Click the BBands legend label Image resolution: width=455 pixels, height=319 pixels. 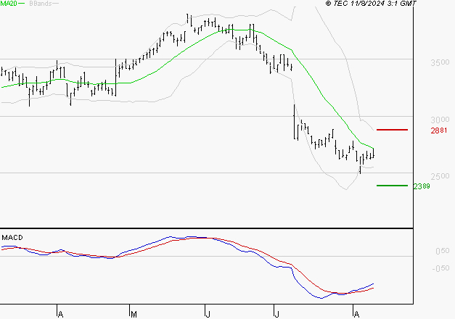pyautogui.click(x=41, y=4)
